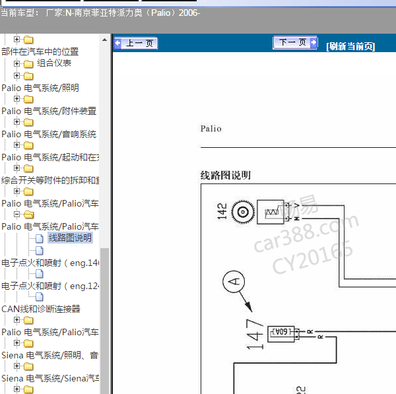
Task: Select 综合开关等附件的拆卸和 tree entry
Action: pos(50,180)
